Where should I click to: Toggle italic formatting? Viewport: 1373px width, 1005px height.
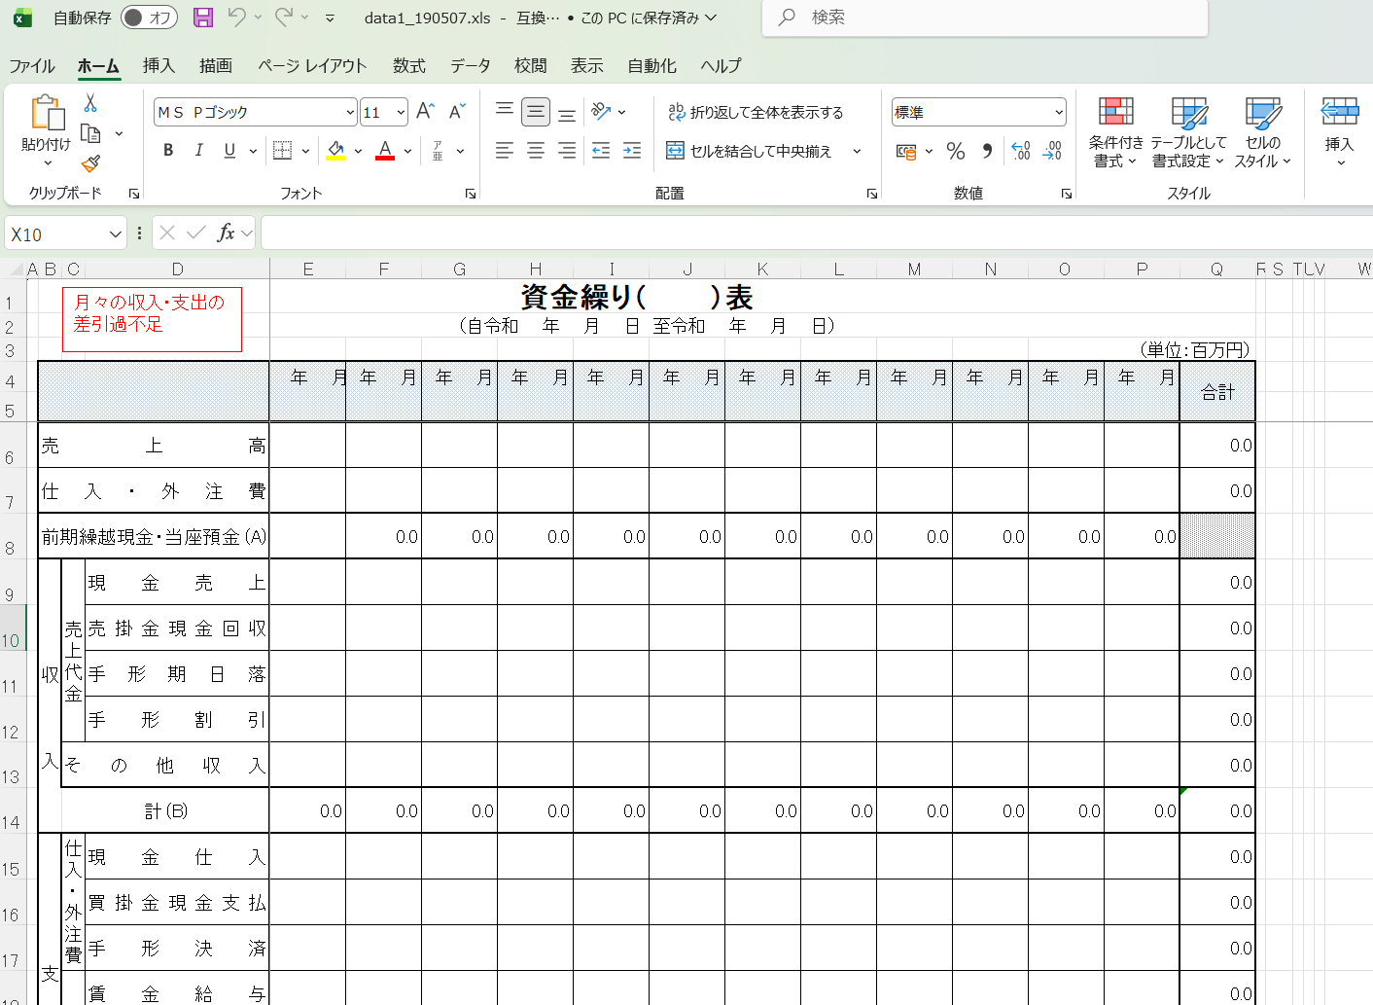[x=198, y=151]
